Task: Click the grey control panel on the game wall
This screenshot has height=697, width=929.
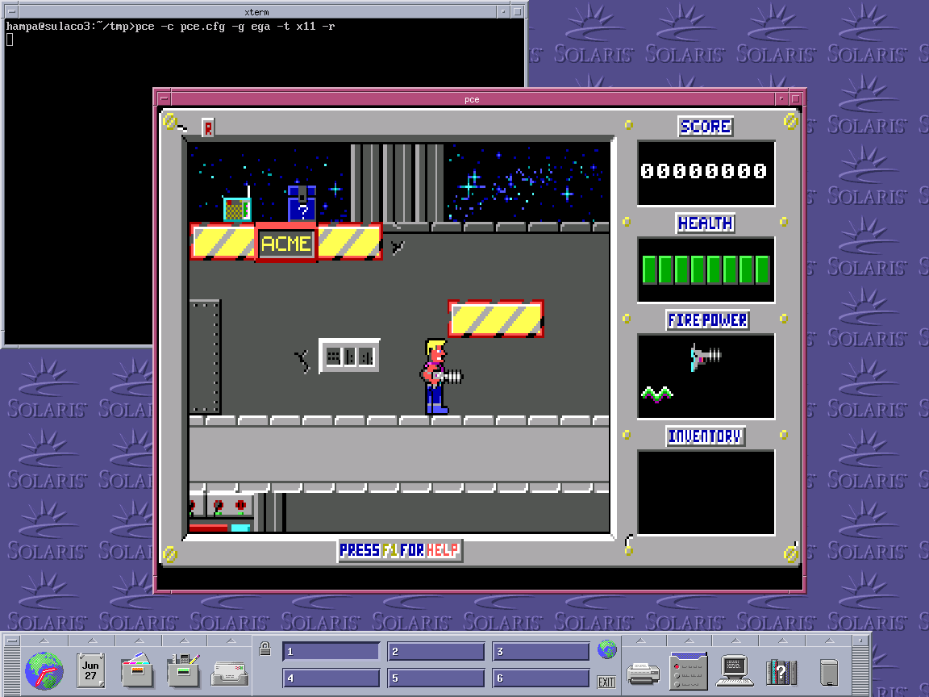Action: point(349,356)
